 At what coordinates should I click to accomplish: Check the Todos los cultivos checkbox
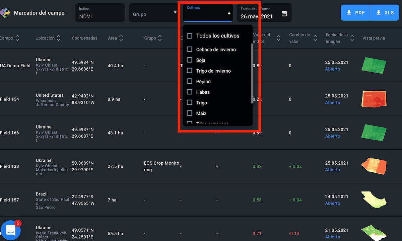click(190, 36)
